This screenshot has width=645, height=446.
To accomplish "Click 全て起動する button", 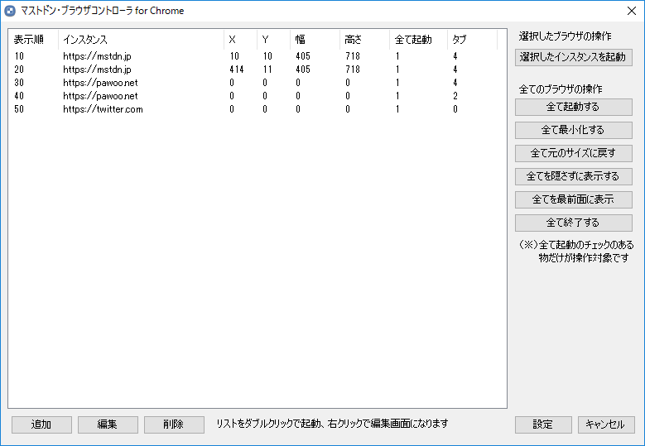I will pos(574,107).
